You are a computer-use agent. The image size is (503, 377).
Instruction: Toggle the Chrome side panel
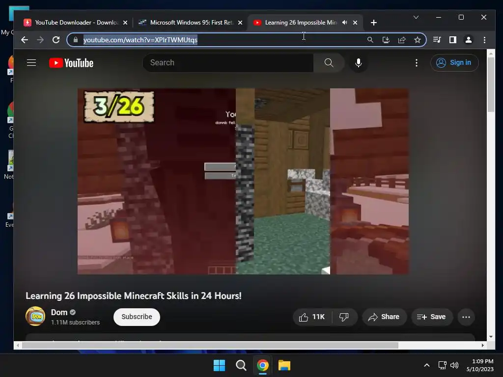coord(452,40)
